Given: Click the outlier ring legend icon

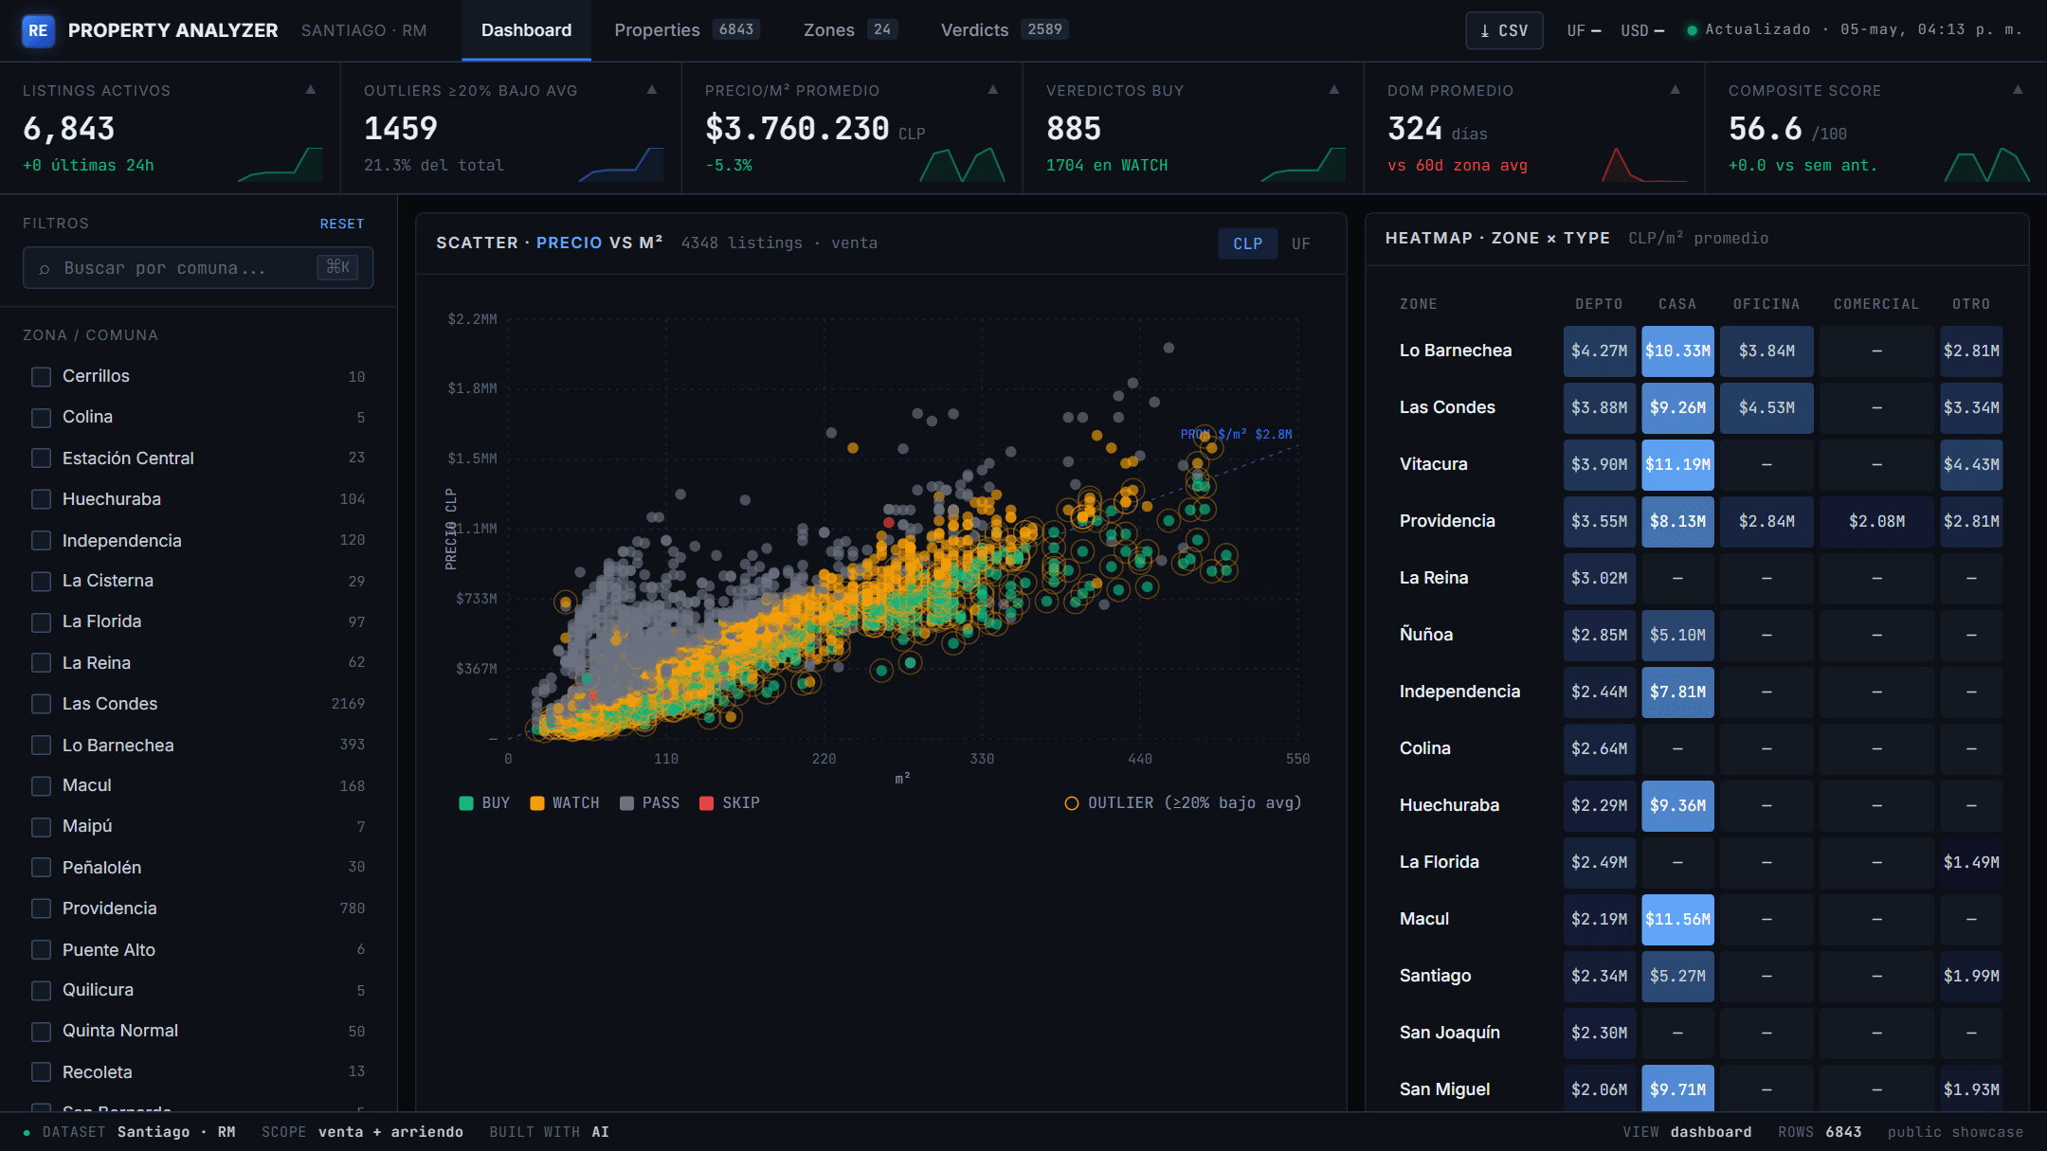Looking at the screenshot, I should coord(1071,803).
